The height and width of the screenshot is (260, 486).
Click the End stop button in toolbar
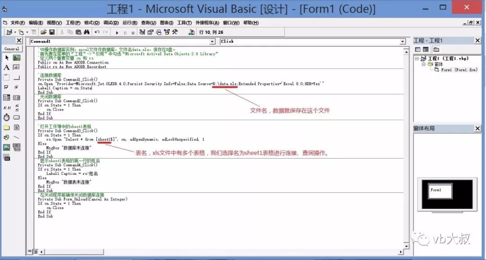pos(133,32)
